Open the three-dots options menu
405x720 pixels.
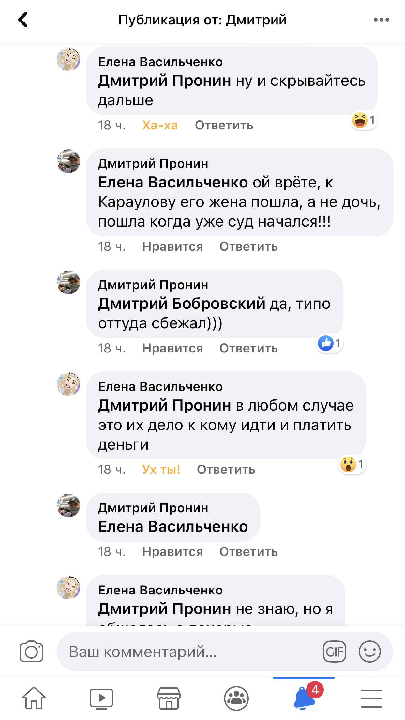381,20
